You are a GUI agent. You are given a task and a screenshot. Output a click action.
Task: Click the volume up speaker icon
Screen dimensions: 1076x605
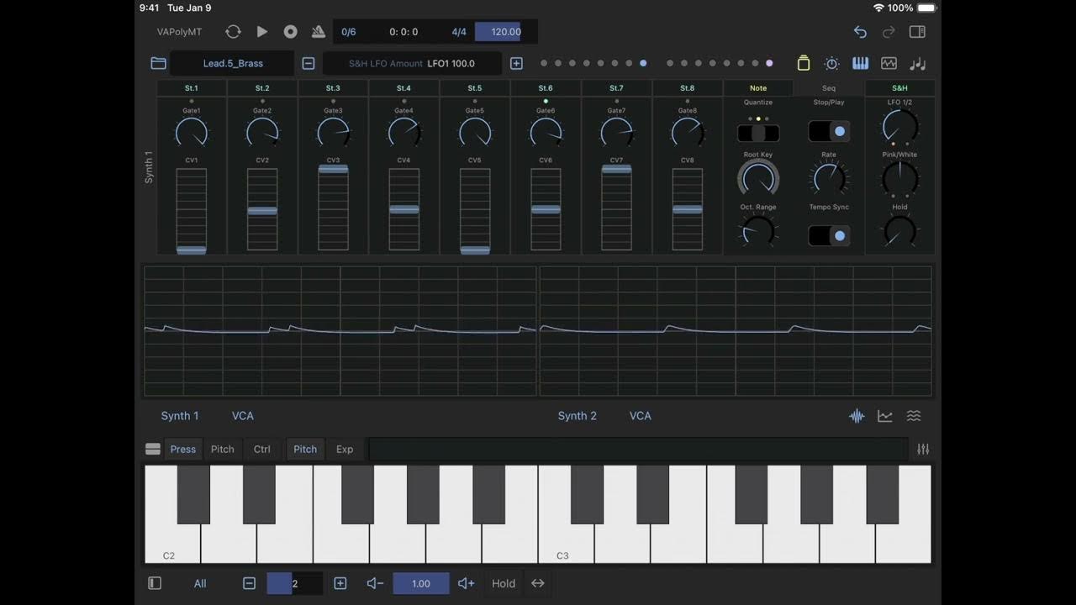pyautogui.click(x=466, y=583)
